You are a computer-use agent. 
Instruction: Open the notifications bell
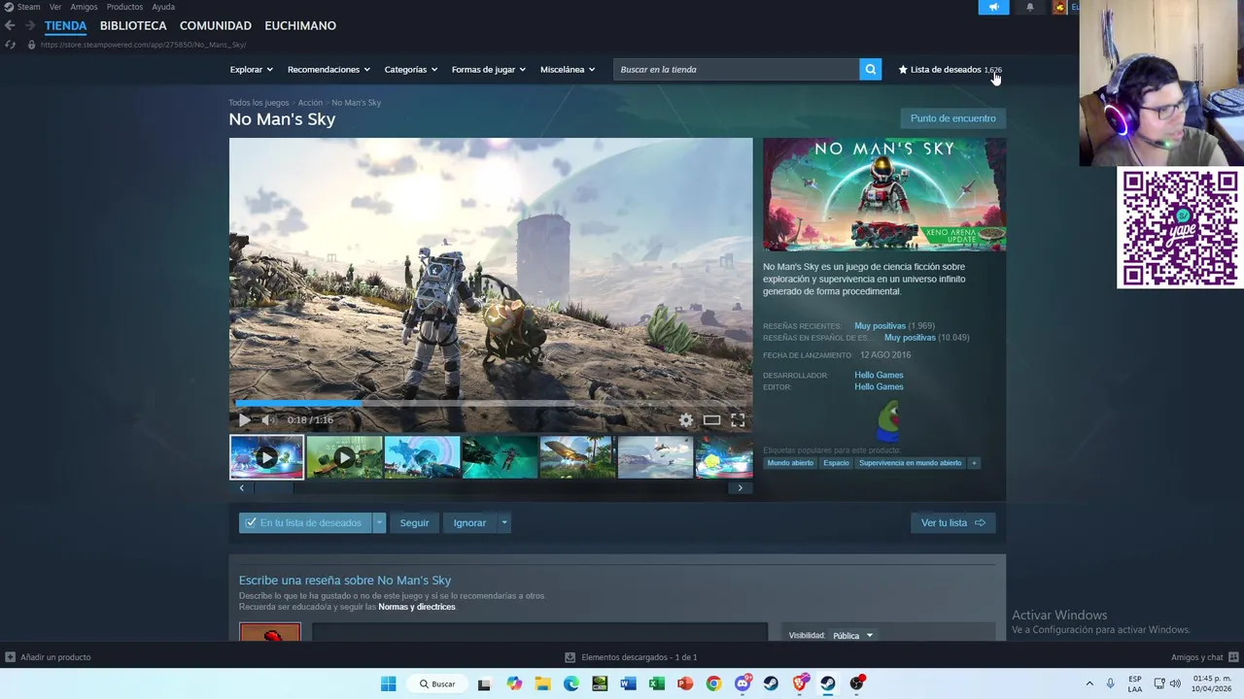[1030, 7]
